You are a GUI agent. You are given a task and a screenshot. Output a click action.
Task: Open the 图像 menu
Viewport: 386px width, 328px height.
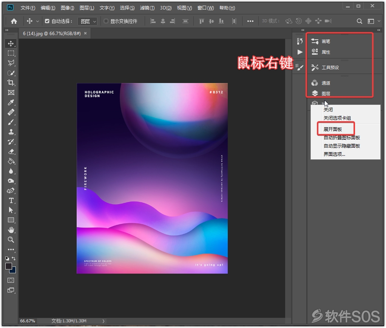(x=68, y=8)
